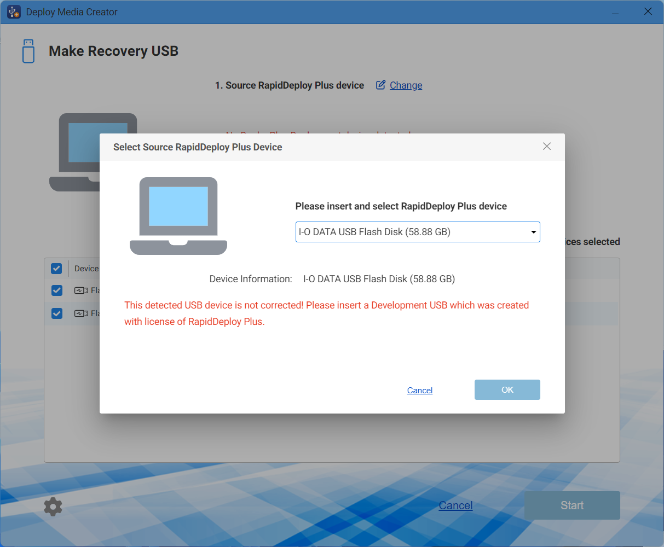This screenshot has height=547, width=664.
Task: Open settings with the gear icon
Action: (x=53, y=507)
